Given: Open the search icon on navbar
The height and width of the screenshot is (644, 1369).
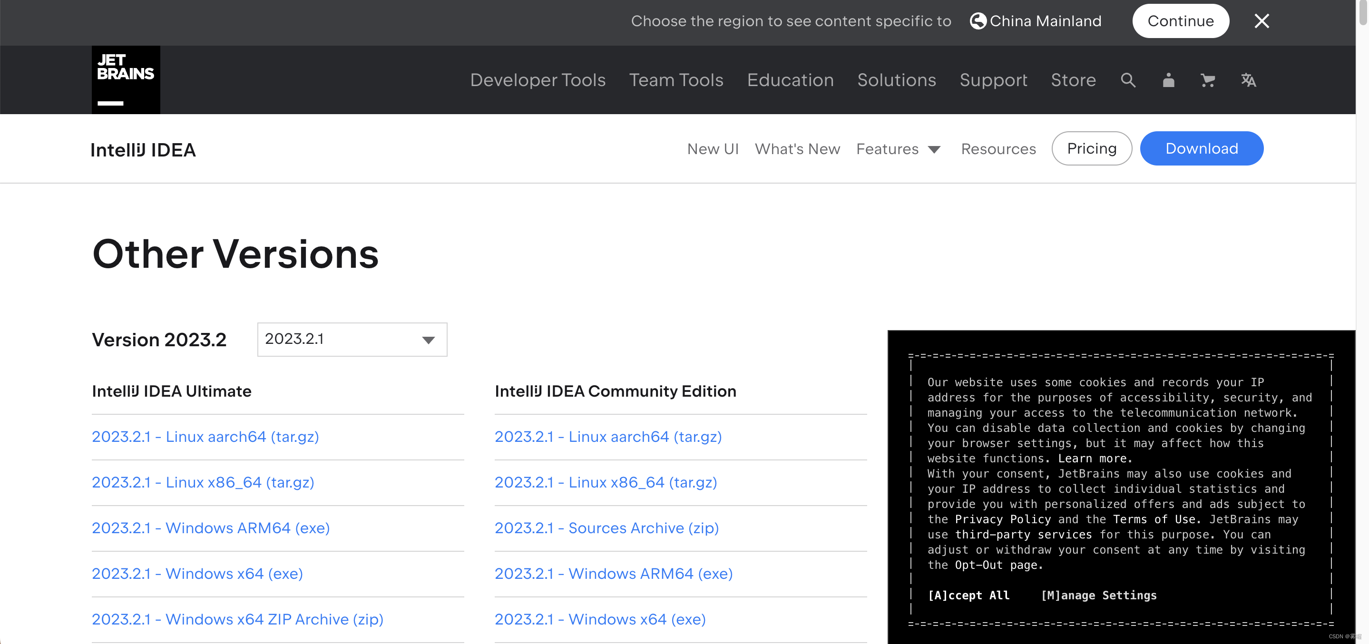Looking at the screenshot, I should point(1129,79).
